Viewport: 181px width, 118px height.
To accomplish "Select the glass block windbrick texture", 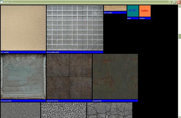I will (75, 28).
